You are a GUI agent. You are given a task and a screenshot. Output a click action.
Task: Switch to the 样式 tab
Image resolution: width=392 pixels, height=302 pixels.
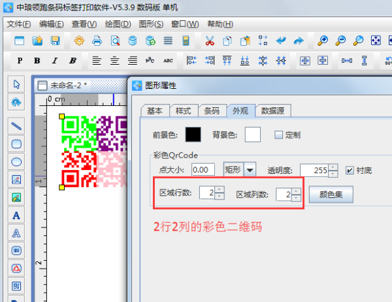pyautogui.click(x=183, y=111)
